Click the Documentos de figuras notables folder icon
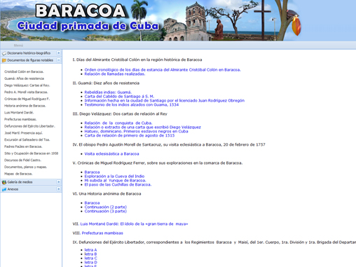The image size is (356, 267). coord(4,60)
